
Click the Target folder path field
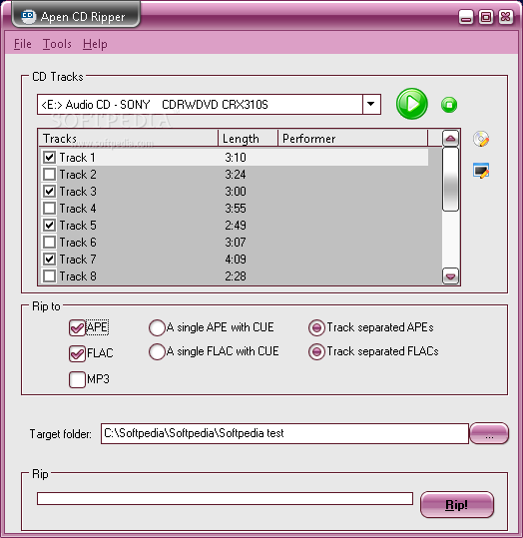pos(284,433)
